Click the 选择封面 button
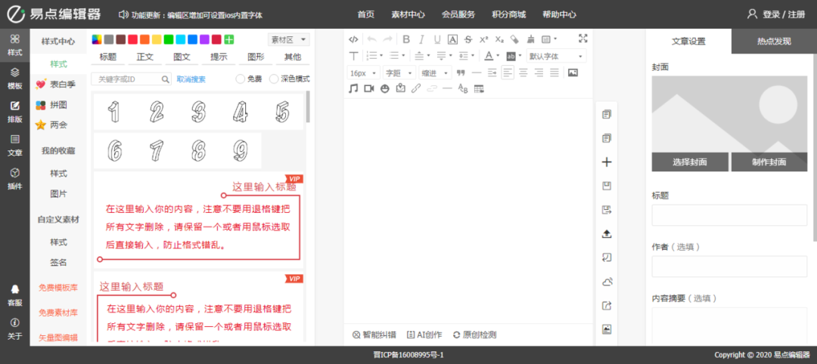This screenshot has height=364, width=817. point(688,162)
